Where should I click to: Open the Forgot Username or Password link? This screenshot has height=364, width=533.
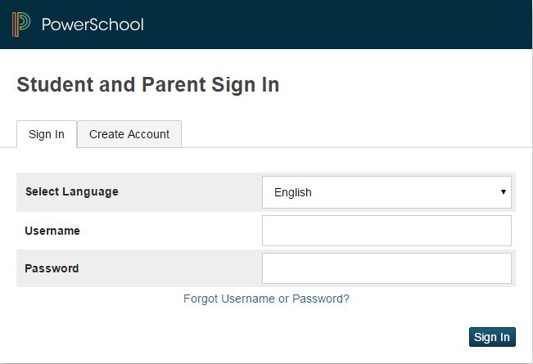pos(266,299)
